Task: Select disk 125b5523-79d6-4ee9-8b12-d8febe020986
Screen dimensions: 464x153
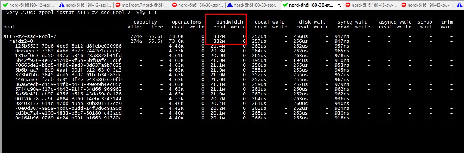Action: pos(68,46)
